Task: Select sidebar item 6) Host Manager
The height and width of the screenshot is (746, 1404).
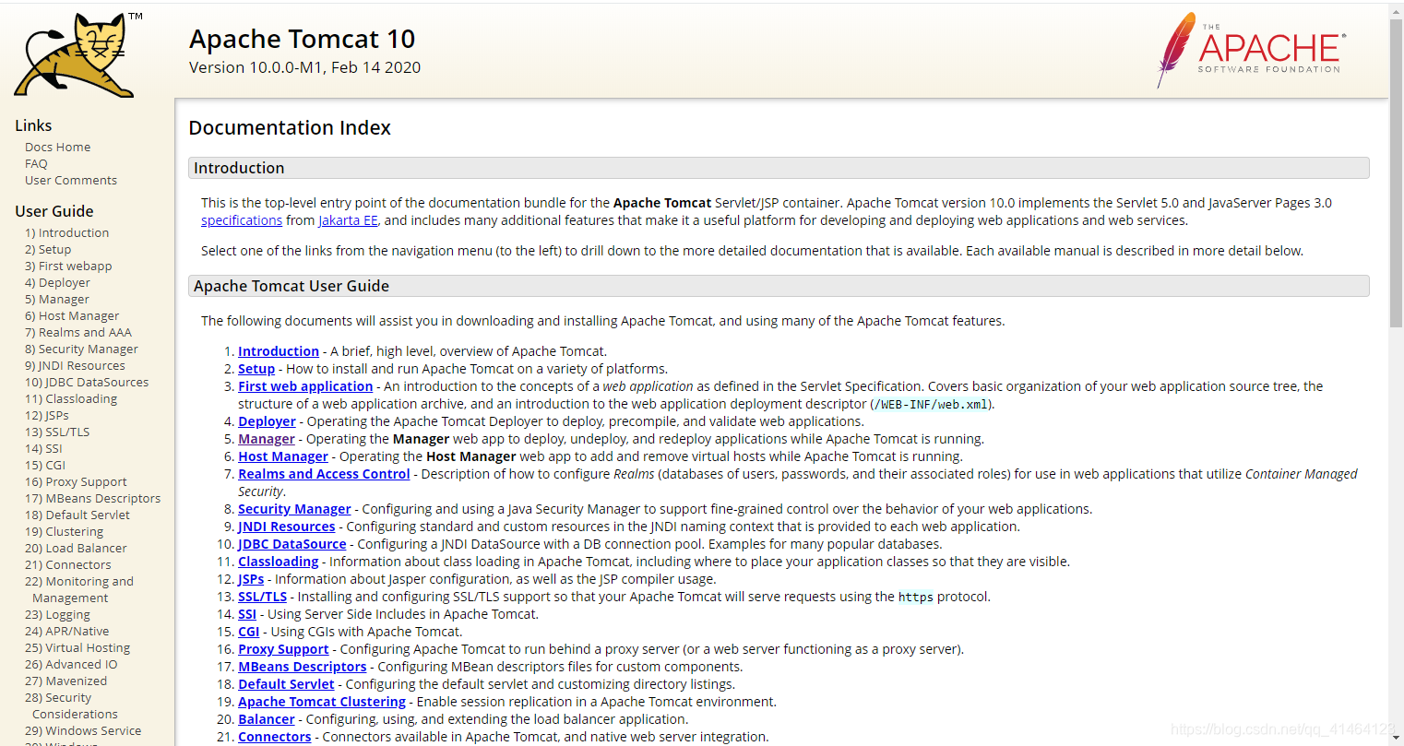Action: pyautogui.click(x=72, y=315)
